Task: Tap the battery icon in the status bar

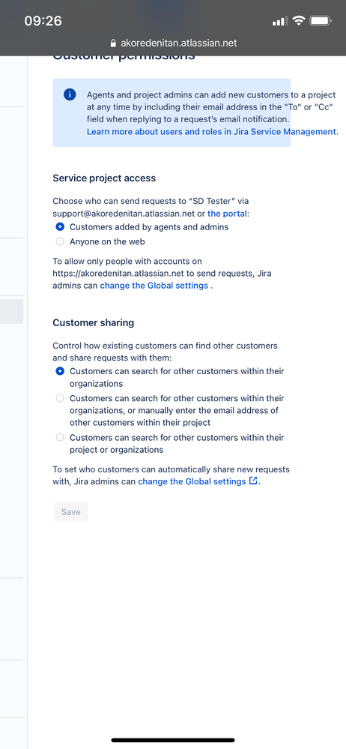Action: (321, 21)
